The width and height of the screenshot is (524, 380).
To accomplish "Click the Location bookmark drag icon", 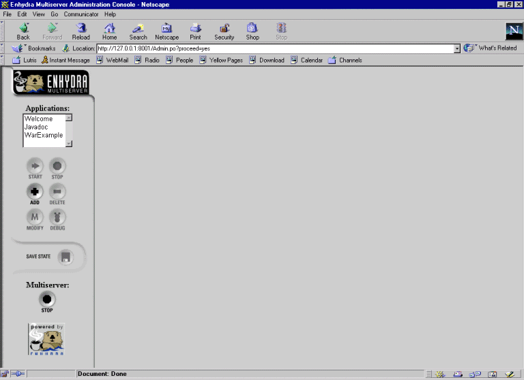I will point(65,48).
